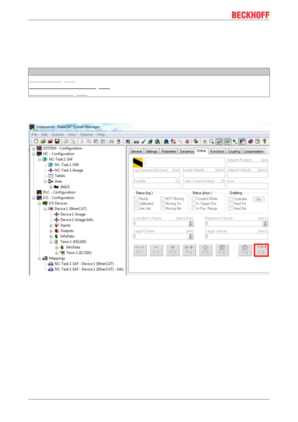Collapse the Axes tree node
This screenshot has width=298, height=422.
45,181
